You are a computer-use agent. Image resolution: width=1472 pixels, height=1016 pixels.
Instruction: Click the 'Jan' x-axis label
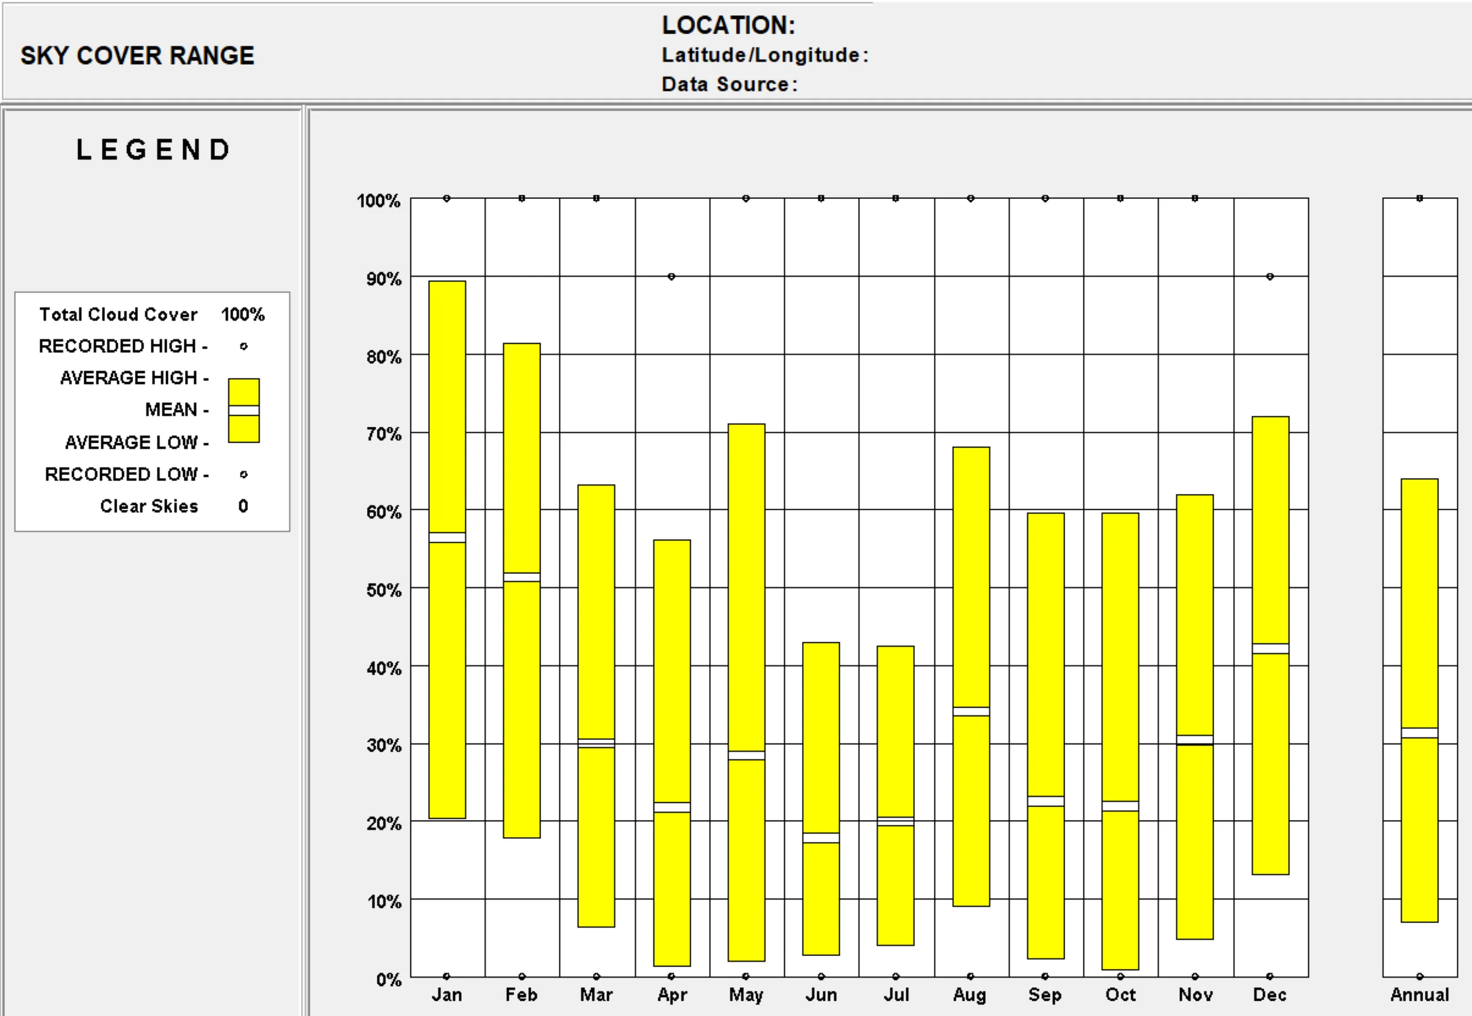point(447,995)
